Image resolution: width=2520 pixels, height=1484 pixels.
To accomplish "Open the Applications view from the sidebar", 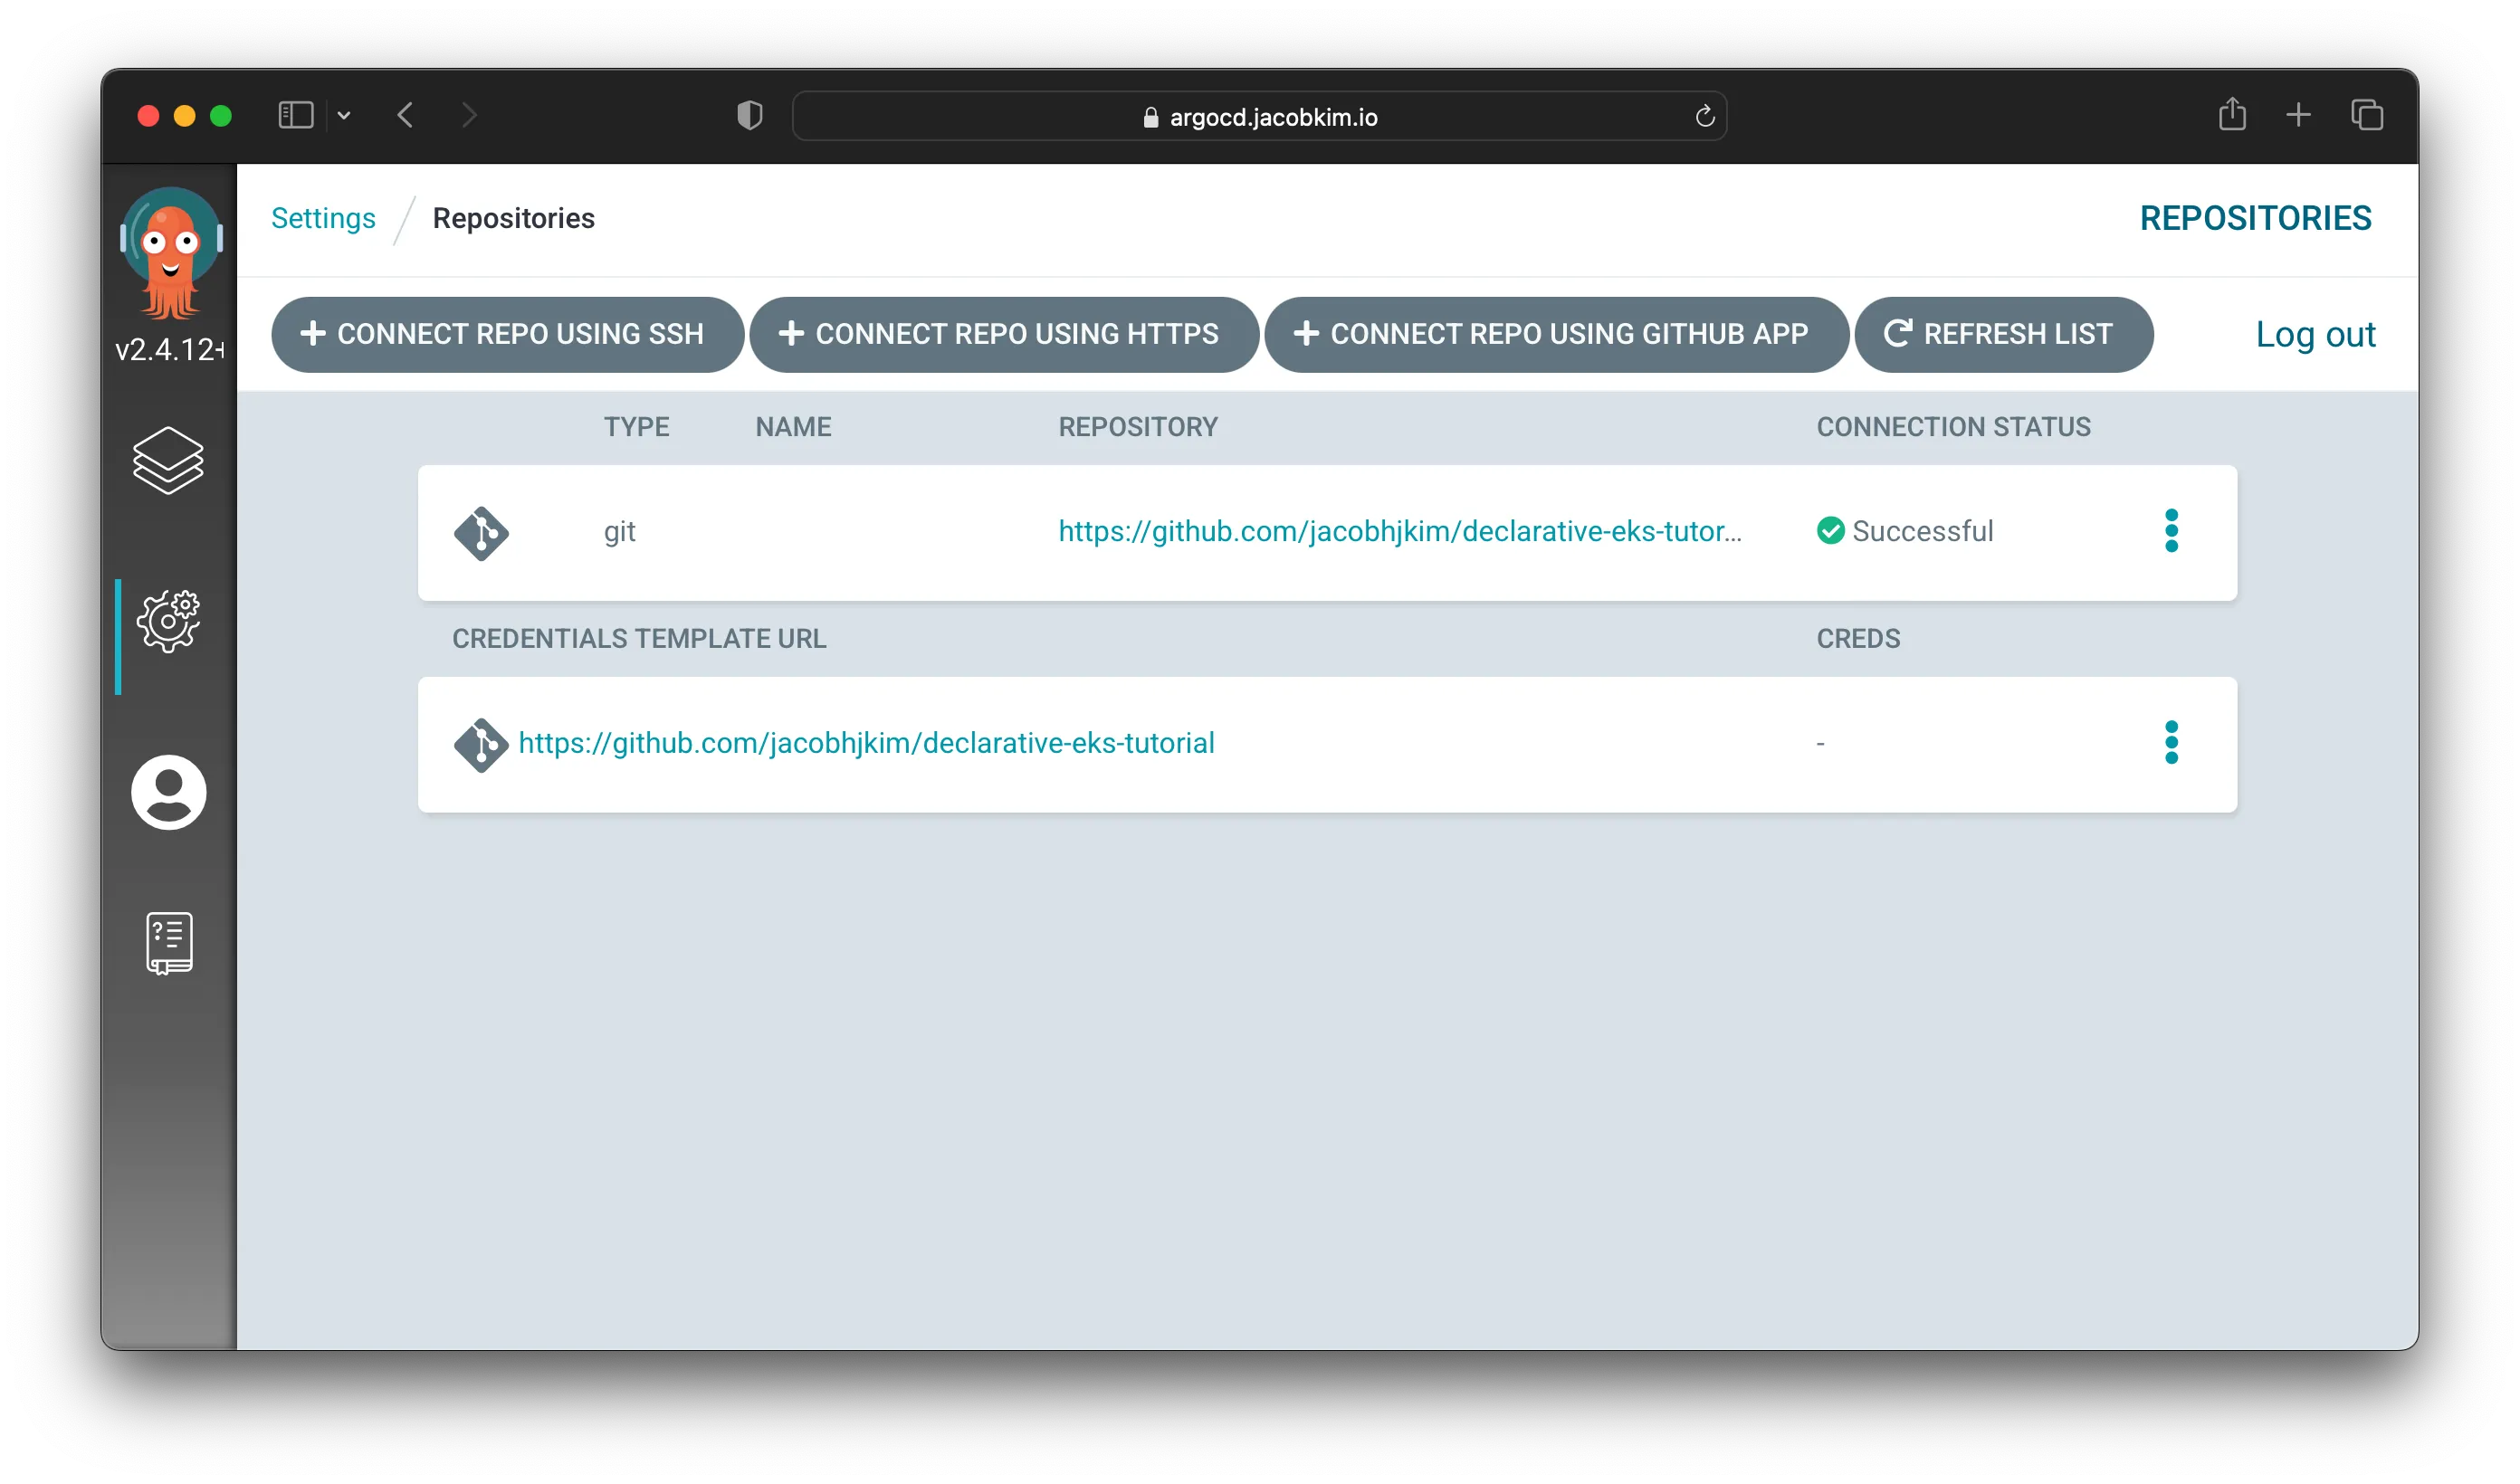I will [x=168, y=461].
